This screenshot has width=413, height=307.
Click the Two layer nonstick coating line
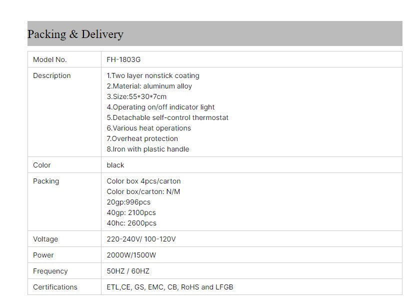tap(153, 75)
